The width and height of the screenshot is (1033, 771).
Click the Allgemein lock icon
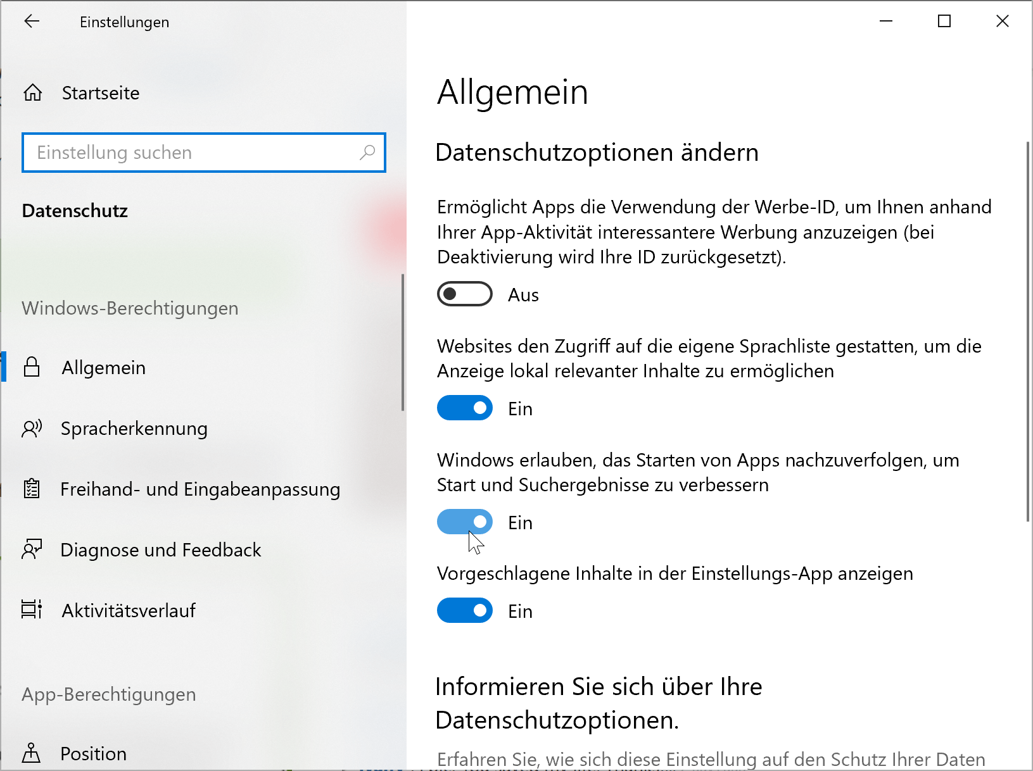[32, 367]
